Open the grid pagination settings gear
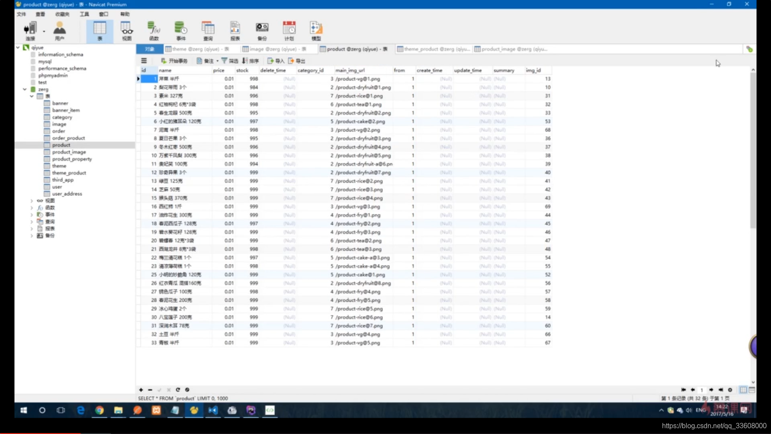This screenshot has height=434, width=771. [730, 390]
